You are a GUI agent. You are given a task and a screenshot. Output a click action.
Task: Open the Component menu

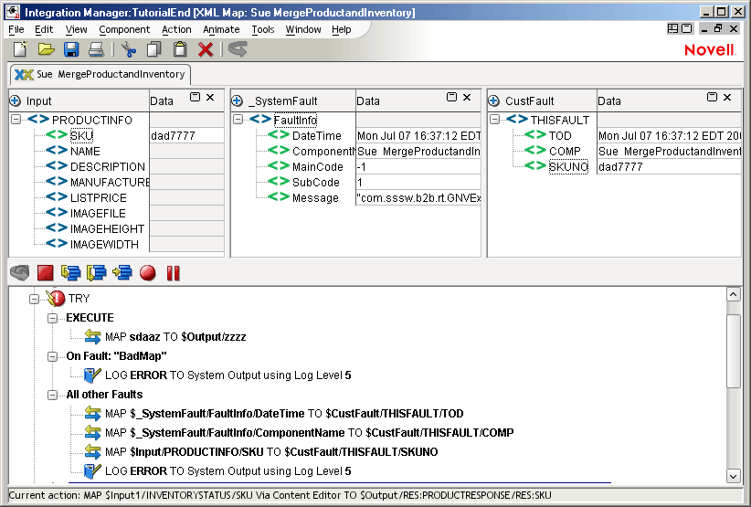click(124, 29)
